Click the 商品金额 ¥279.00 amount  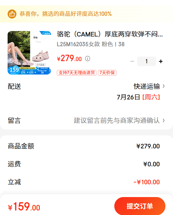148,146
